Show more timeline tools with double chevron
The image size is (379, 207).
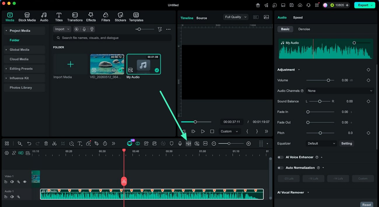[x=113, y=144]
